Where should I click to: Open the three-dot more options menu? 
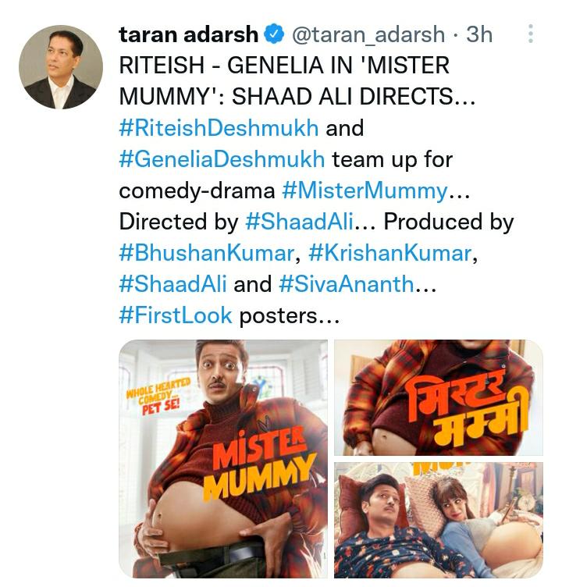530,34
